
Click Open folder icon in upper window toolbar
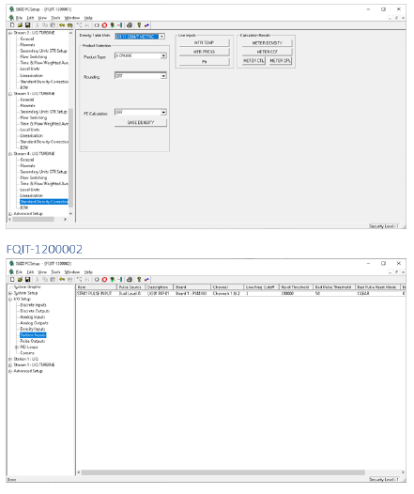20,25
